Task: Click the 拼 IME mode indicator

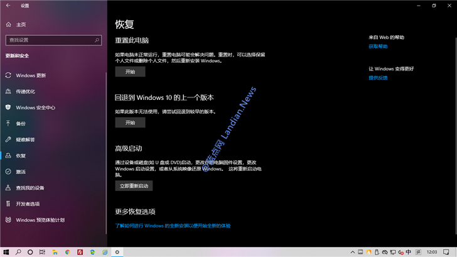Action: coord(418,252)
